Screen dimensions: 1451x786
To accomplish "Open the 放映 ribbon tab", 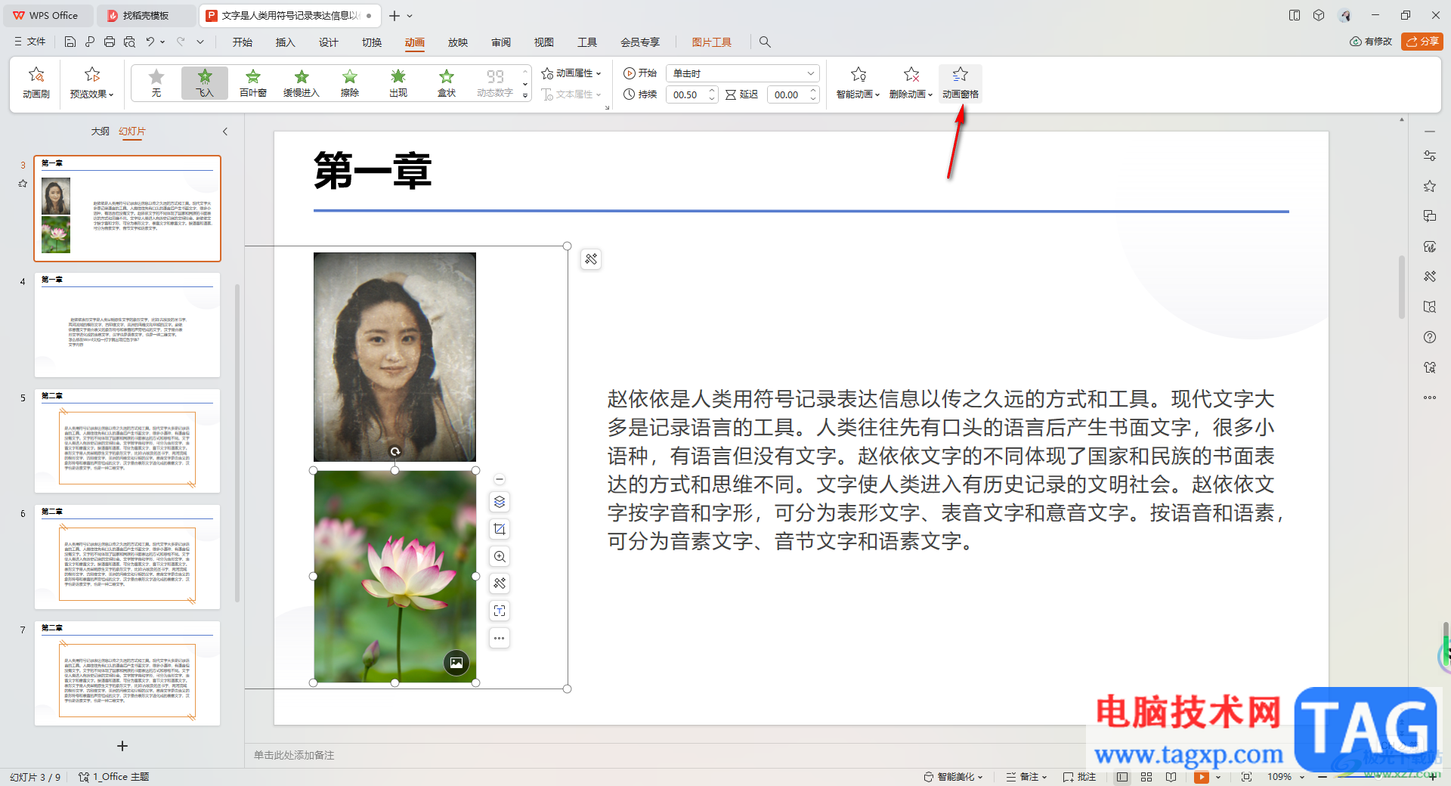I will pyautogui.click(x=458, y=42).
